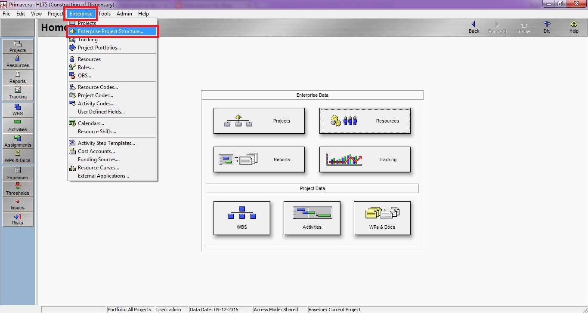Click the Reports sidebar icon

click(x=17, y=77)
